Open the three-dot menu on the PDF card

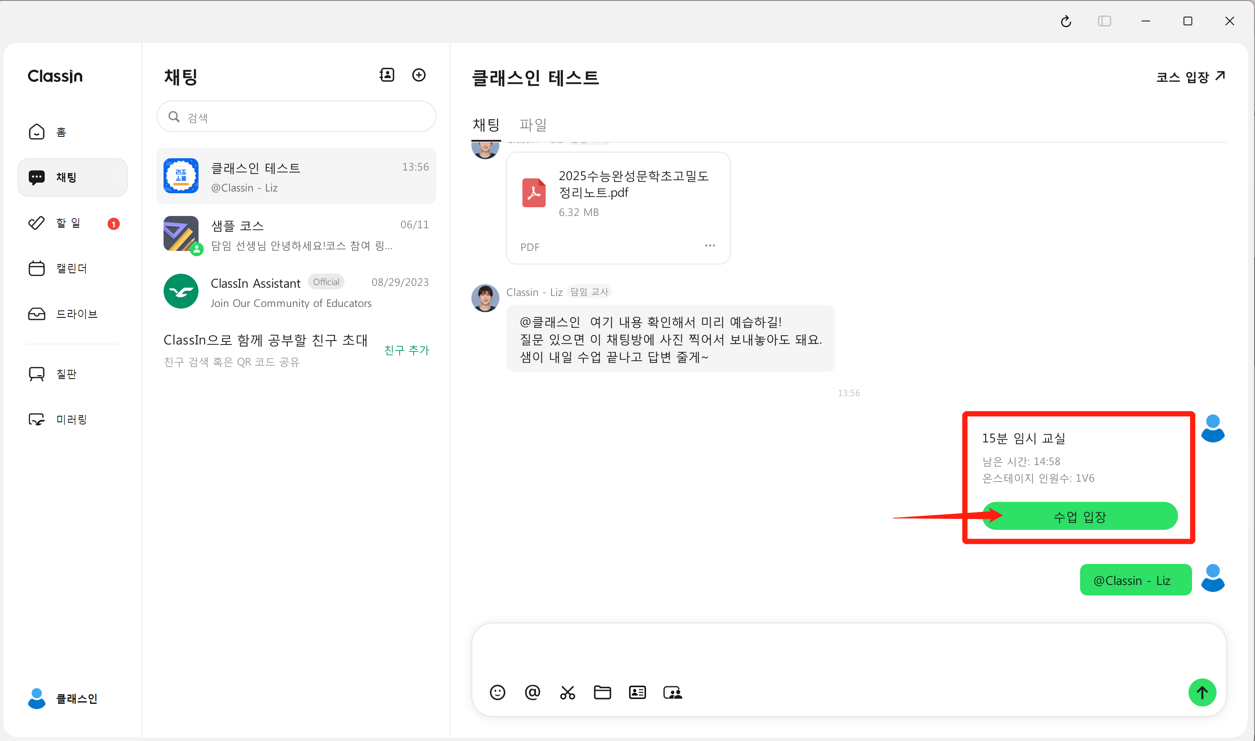[x=710, y=246]
